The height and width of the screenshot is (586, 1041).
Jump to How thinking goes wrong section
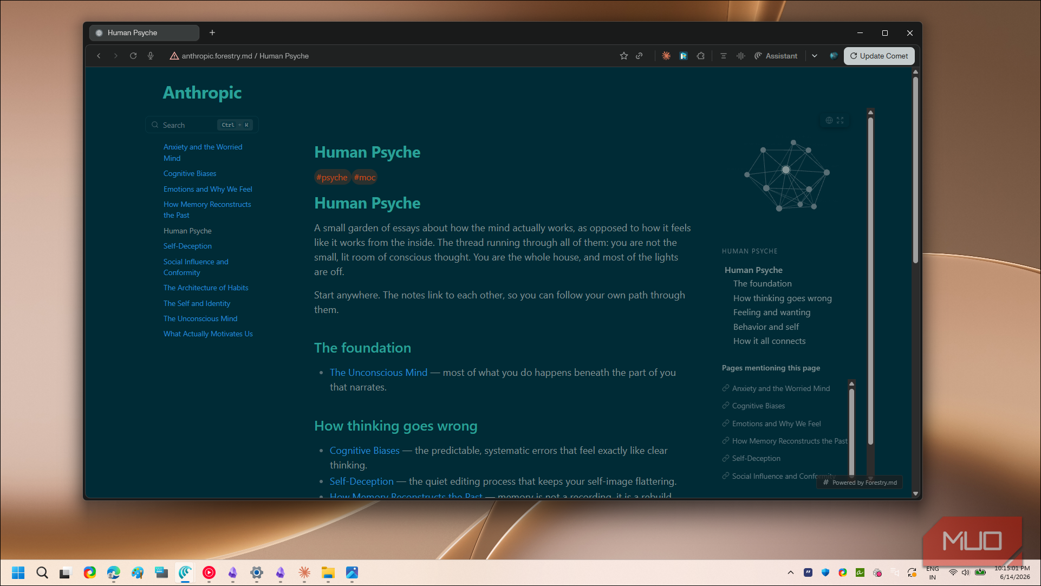pyautogui.click(x=782, y=298)
